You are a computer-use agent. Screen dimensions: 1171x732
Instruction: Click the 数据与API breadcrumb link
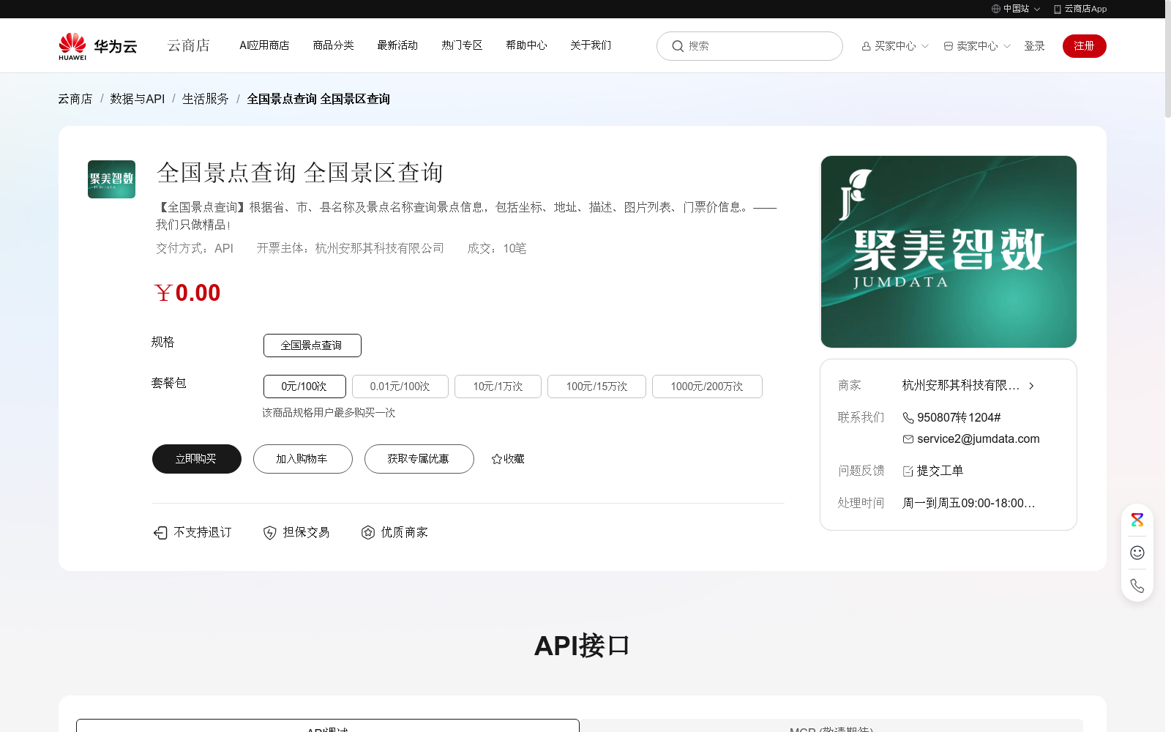[x=138, y=99]
